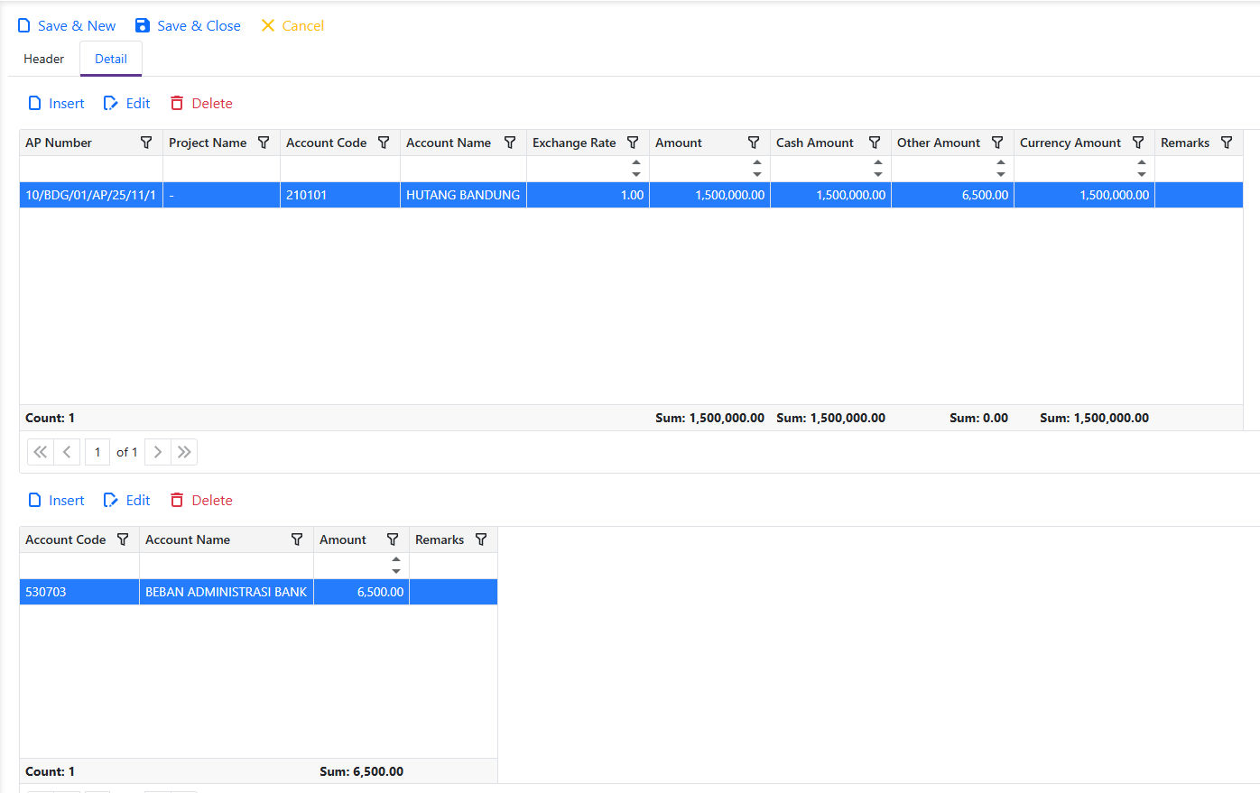Click the account code 530703 cell
Viewport: 1260px width, 793px height.
pyautogui.click(x=79, y=592)
